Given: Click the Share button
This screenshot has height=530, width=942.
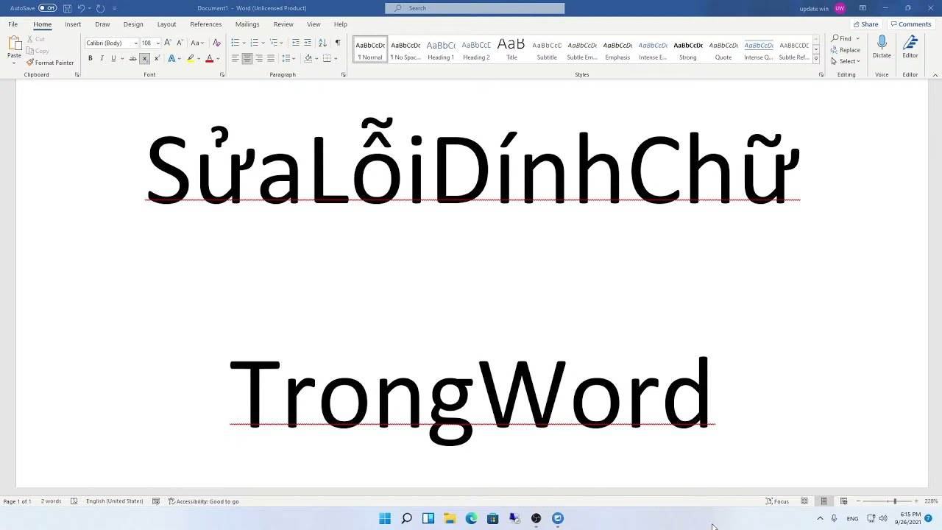Looking at the screenshot, I should pyautogui.click(x=865, y=24).
